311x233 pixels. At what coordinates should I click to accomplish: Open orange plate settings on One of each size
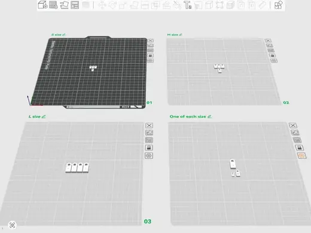pyautogui.click(x=301, y=155)
